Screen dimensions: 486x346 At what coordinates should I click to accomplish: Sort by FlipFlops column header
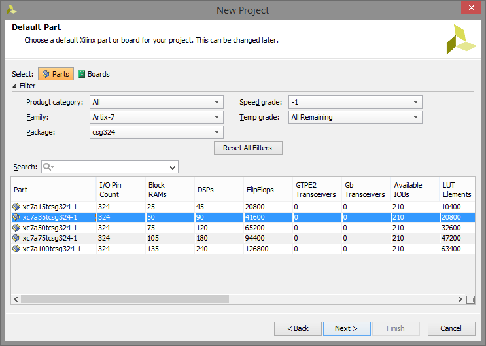point(268,190)
